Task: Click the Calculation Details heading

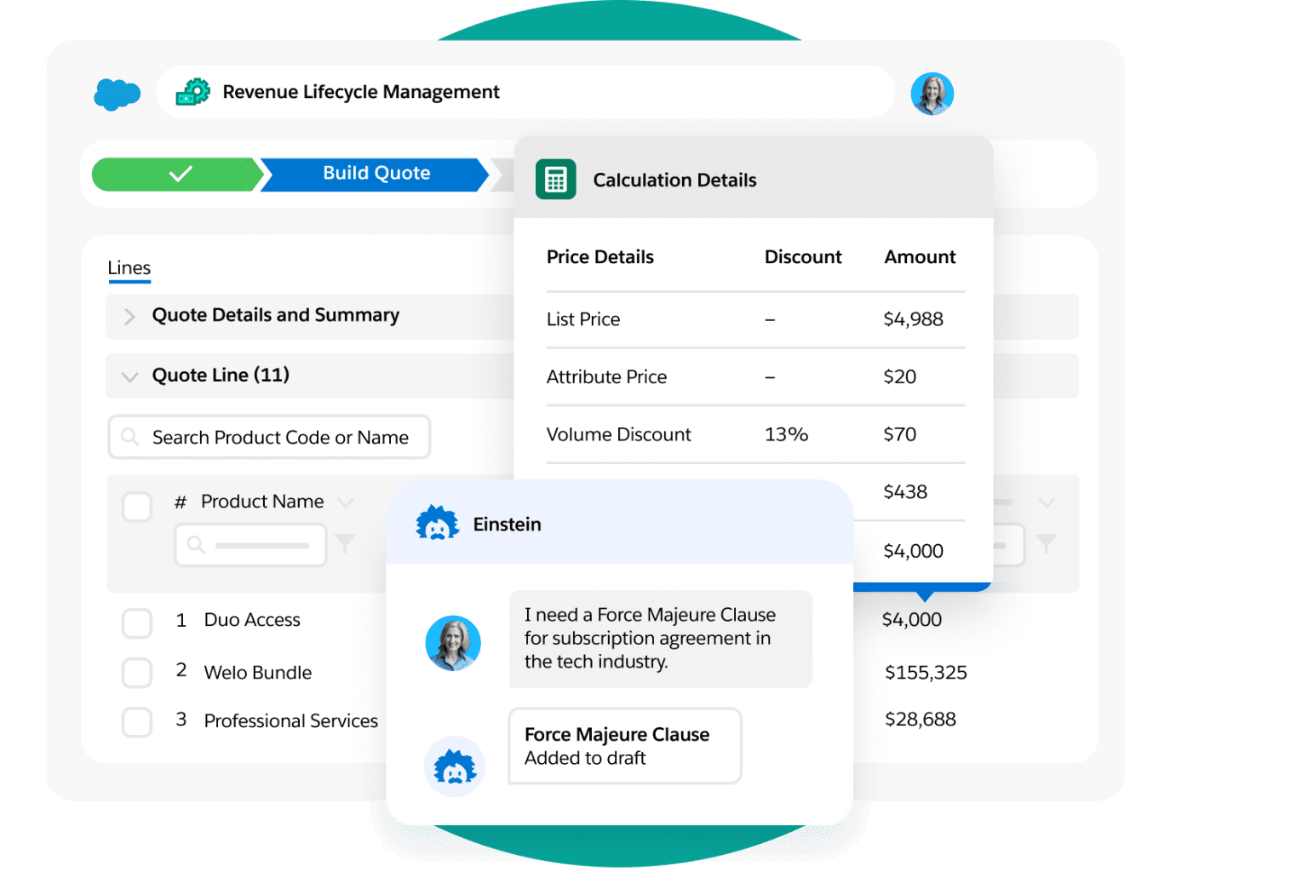Action: (x=675, y=181)
